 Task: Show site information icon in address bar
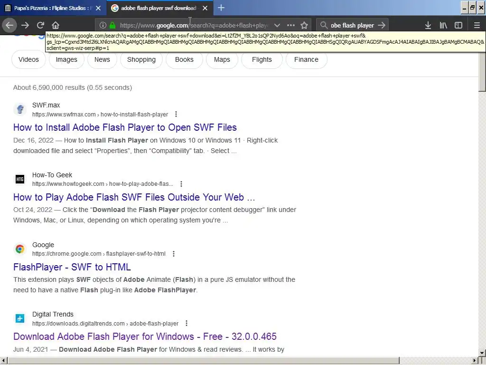tap(103, 25)
